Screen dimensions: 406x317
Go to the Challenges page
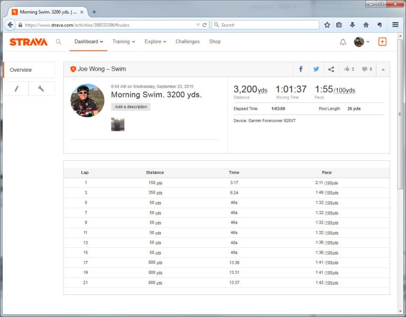pos(188,42)
